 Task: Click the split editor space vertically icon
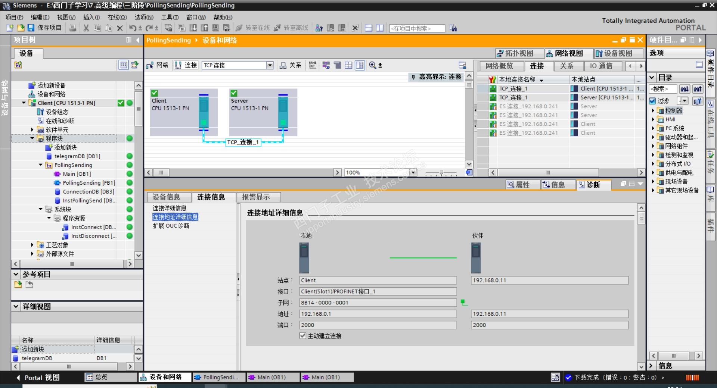380,28
